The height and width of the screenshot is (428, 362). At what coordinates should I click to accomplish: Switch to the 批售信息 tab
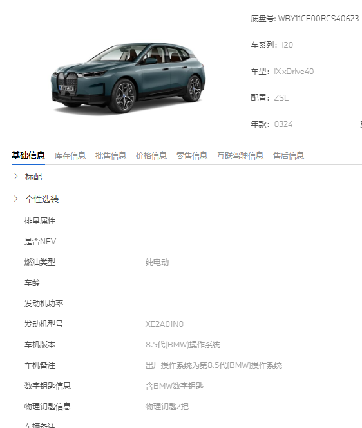[111, 155]
